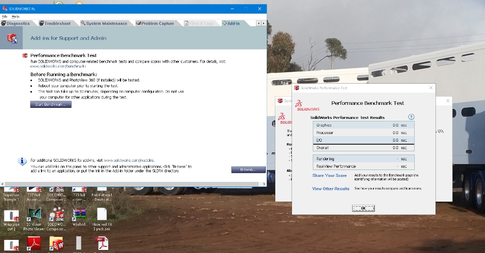Select the Files & Logs tab
Screen dimensions: 485x253
coord(199,24)
